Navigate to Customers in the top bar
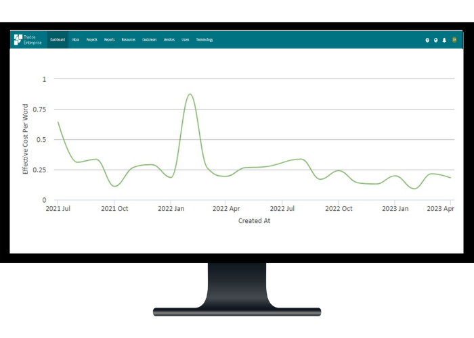 pyautogui.click(x=150, y=40)
